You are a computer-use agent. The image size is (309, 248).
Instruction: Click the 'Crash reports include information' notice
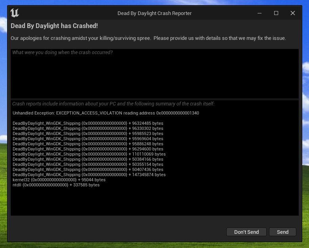pyautogui.click(x=113, y=103)
